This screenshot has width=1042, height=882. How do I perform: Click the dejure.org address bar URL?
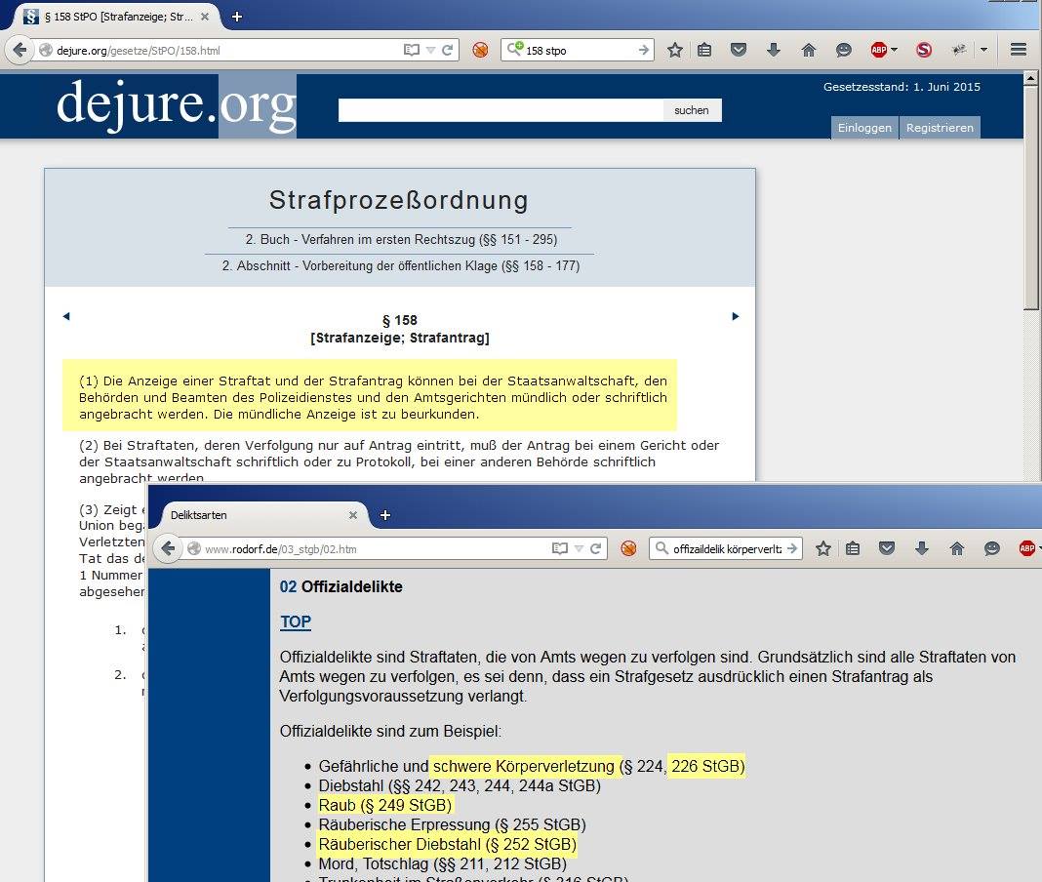click(139, 51)
